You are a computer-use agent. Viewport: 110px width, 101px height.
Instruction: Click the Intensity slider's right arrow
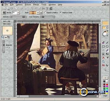[25, 17]
